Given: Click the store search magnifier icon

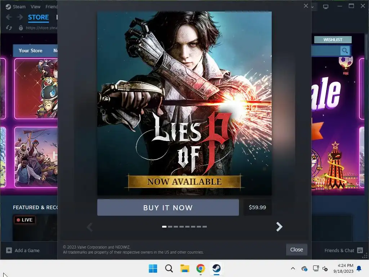Looking at the screenshot, I should [345, 50].
